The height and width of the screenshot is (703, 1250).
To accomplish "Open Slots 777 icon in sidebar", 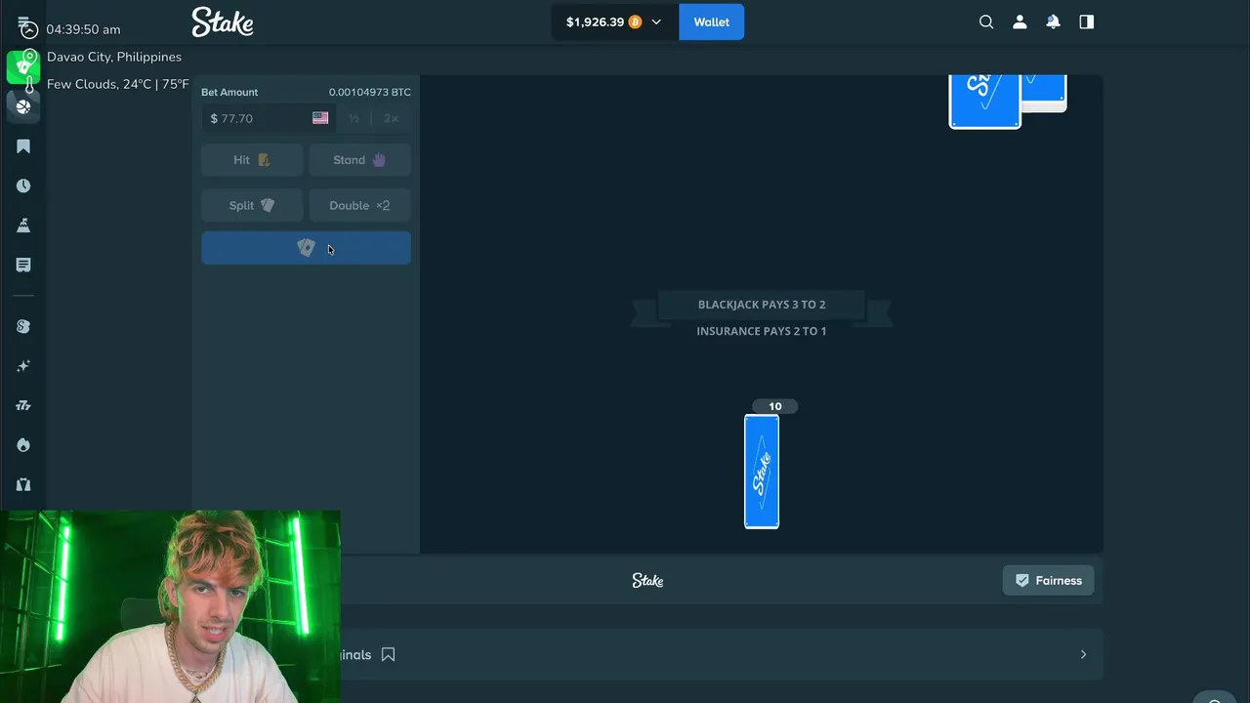I will click(x=23, y=405).
